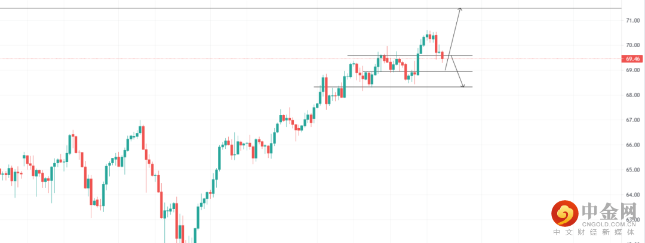Select the 67.00 price axis label
Viewport: 645px width, 243px height.
[632, 120]
